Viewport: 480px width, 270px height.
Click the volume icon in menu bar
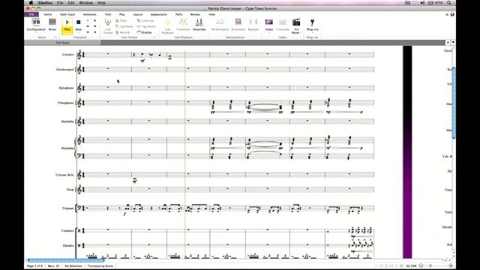coord(422,3)
